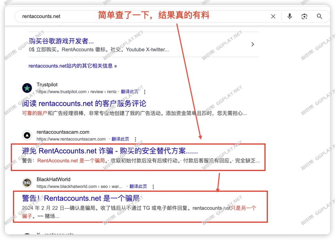Open the three-dot menu for the BlackHatWorld result
The height and width of the screenshot is (240, 335).
click(153, 187)
